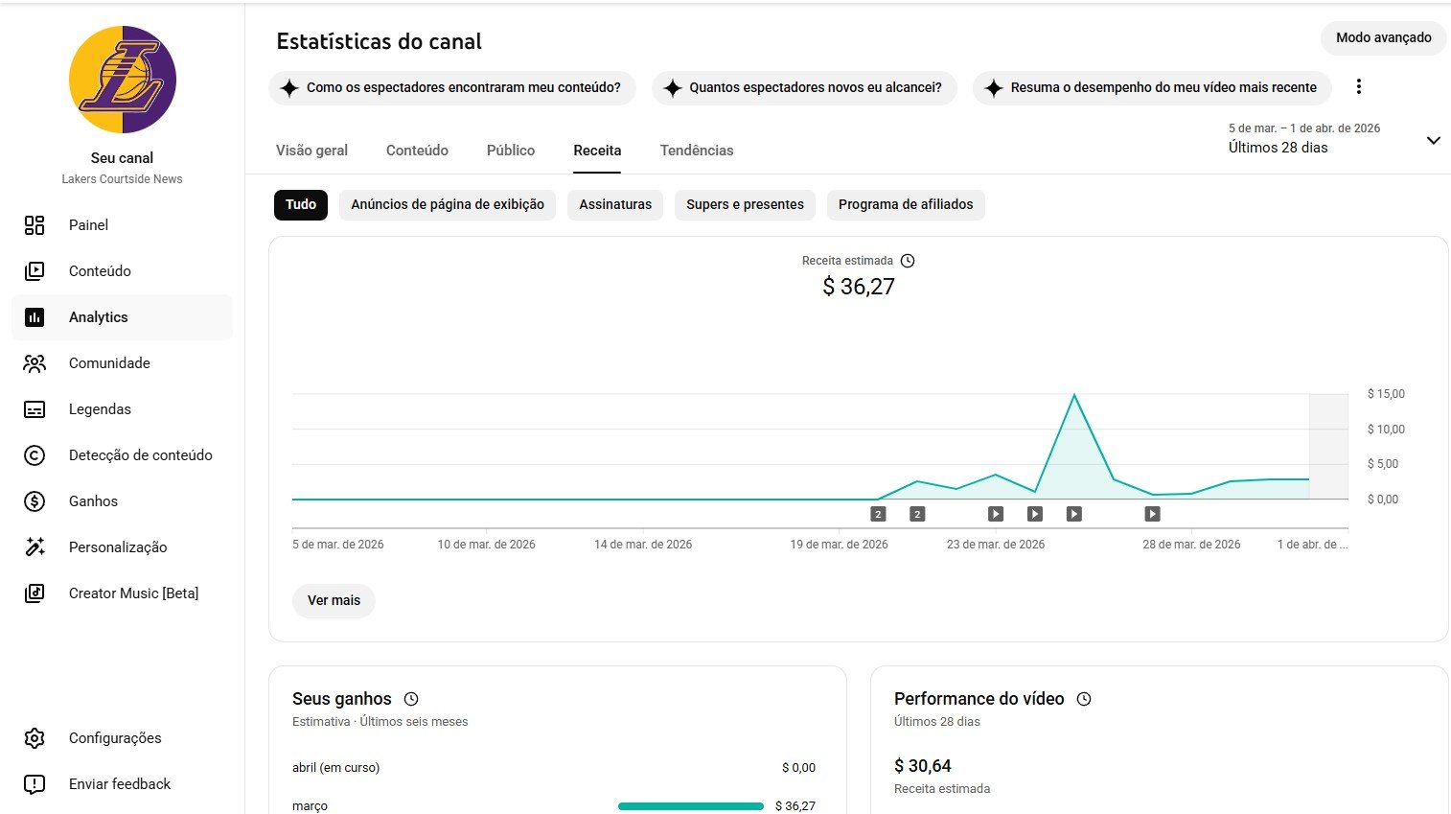Viewport: 1451px width, 814px height.
Task: Open the Legendas subtitles icon
Action: point(35,409)
